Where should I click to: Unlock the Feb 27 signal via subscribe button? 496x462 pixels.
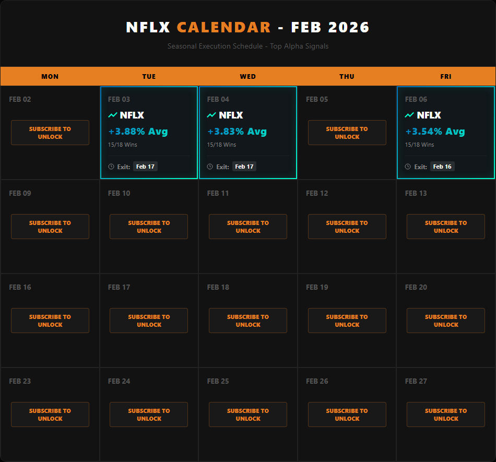coord(445,414)
